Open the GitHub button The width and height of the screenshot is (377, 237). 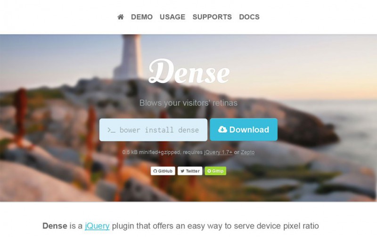coord(163,171)
